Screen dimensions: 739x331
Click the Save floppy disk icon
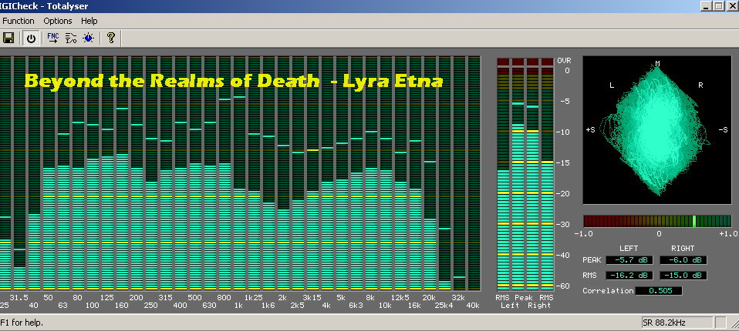8,38
